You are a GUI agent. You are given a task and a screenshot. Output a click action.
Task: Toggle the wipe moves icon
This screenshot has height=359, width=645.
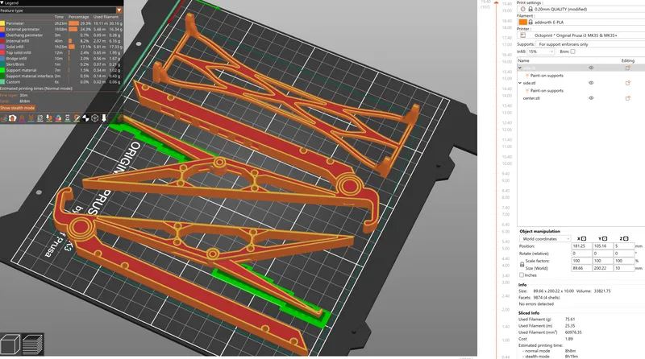pos(12,118)
